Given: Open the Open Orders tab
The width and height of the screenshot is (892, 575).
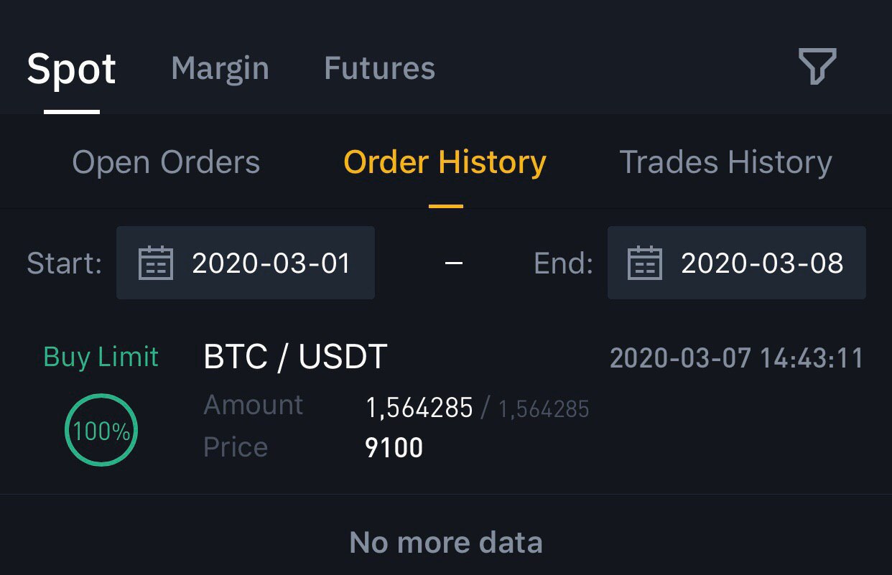Looking at the screenshot, I should coord(166,163).
